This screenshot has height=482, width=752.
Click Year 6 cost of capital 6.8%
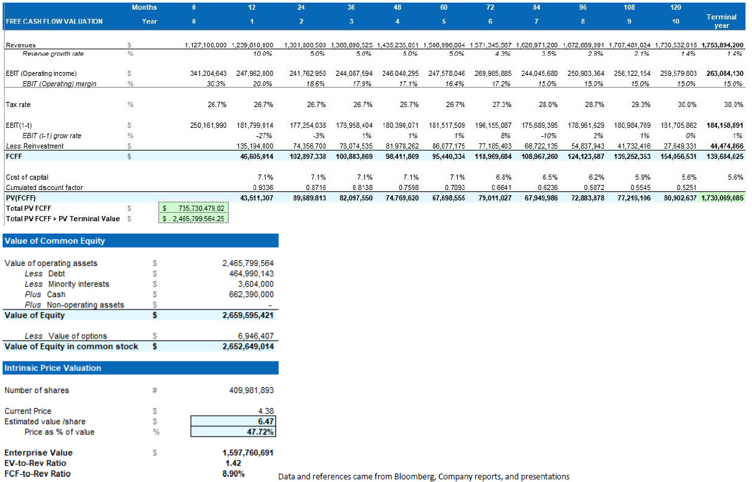pyautogui.click(x=503, y=177)
